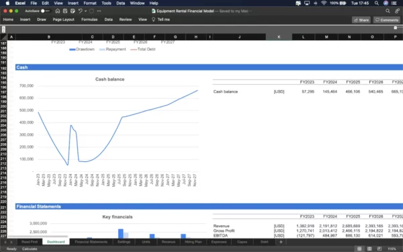Click the Redo icon
Image resolution: width=403 pixels, height=252 pixels.
point(91,11)
